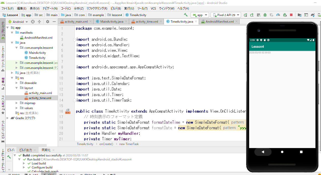Viewport: 321px width, 175px height.
Task: Click the Sync Project with Gradle elephant icon
Action: coord(313,15)
